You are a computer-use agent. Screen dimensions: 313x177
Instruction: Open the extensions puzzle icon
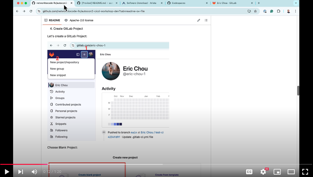coord(278,11)
